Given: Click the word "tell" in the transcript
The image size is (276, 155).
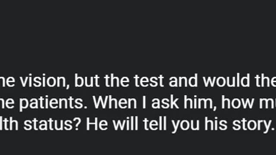Looking at the screenshot, I should click(x=155, y=124).
